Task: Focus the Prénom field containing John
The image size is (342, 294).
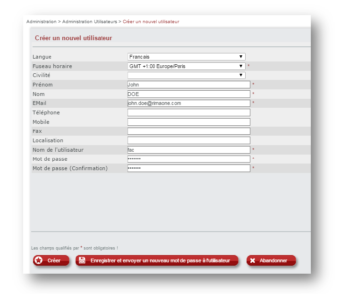Action: tap(188, 85)
